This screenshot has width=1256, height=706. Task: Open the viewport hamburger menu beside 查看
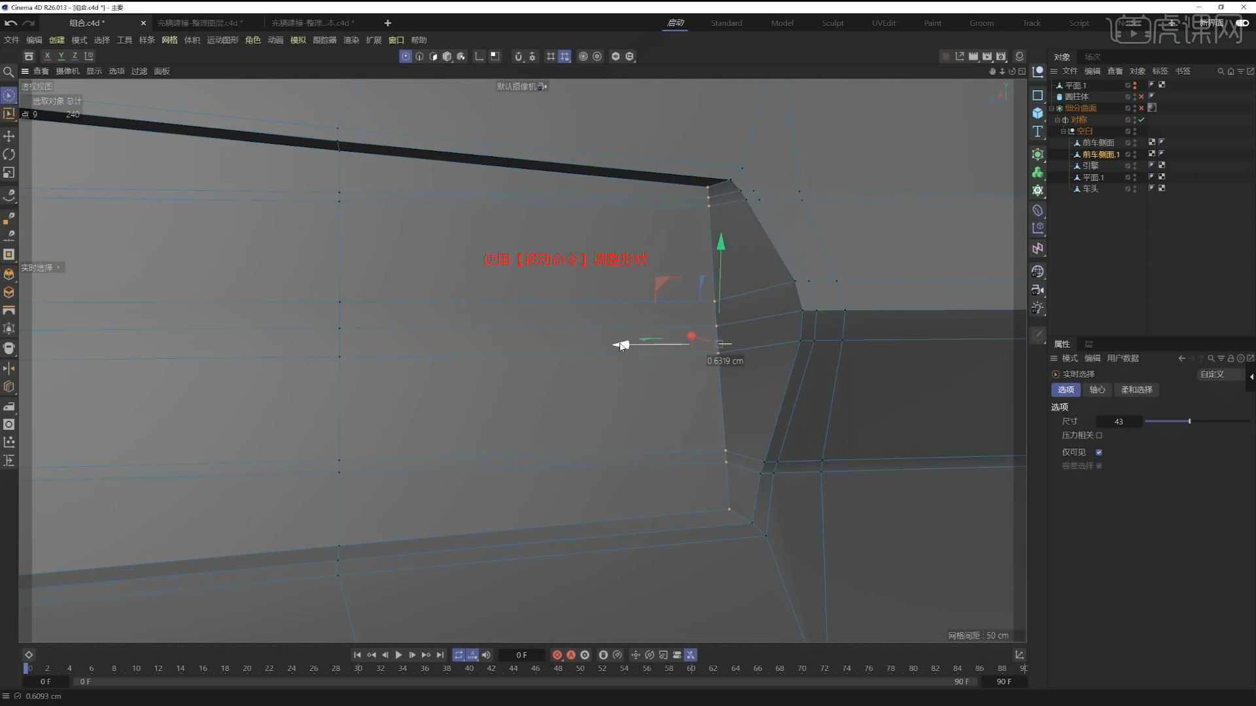pyautogui.click(x=25, y=71)
